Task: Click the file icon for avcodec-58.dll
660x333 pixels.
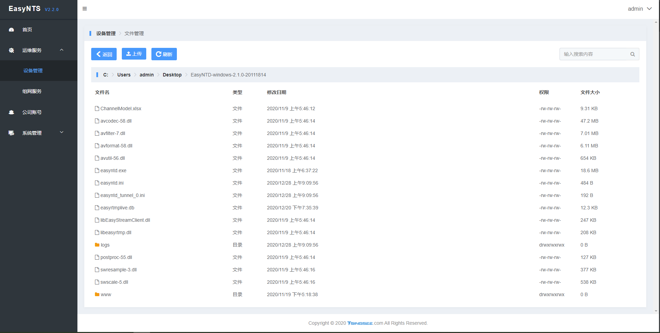Action: click(97, 121)
